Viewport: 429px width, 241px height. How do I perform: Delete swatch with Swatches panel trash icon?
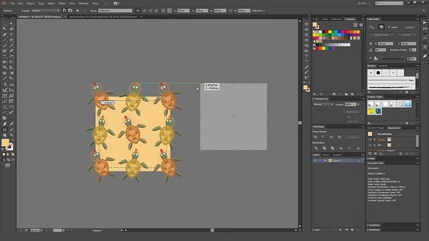(x=358, y=94)
